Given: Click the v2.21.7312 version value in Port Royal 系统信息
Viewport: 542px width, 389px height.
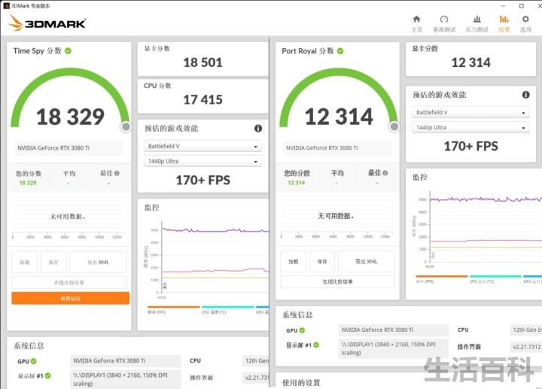Looking at the screenshot, I should click(x=526, y=347).
